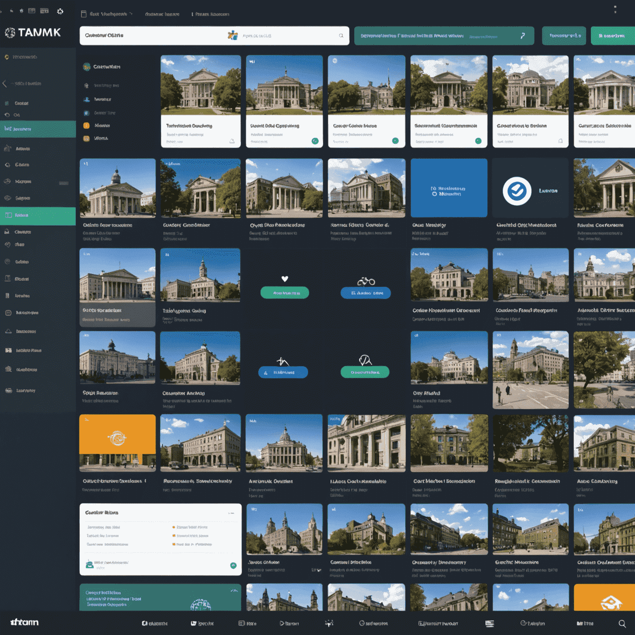The image size is (635, 635).
Task: Click the bicycle icon above the blue pill button
Action: pyautogui.click(x=366, y=282)
